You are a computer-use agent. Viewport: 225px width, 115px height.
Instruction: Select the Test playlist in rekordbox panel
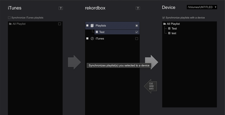coord(117,32)
